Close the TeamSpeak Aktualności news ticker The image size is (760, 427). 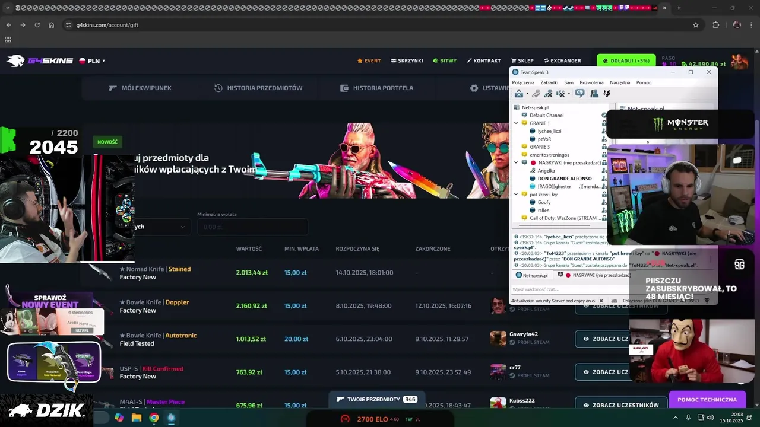point(601,301)
